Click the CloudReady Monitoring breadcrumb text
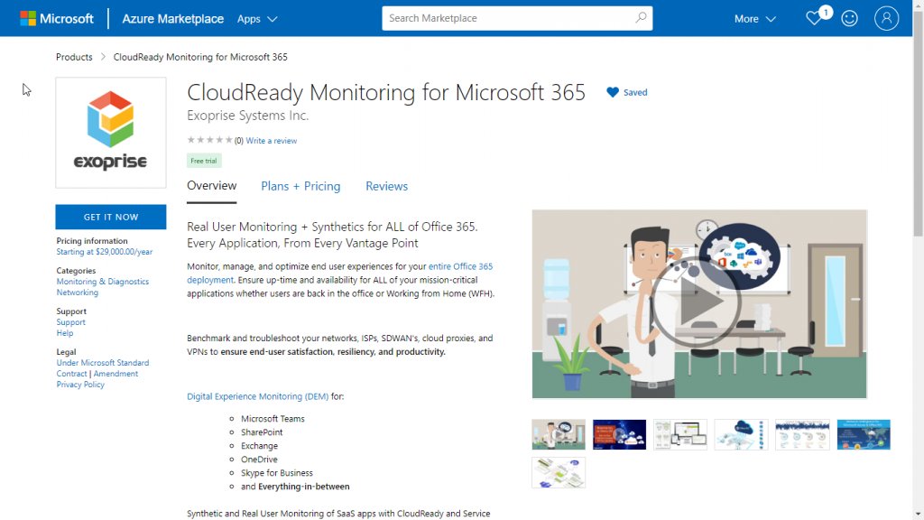This screenshot has width=924, height=520. 200,57
